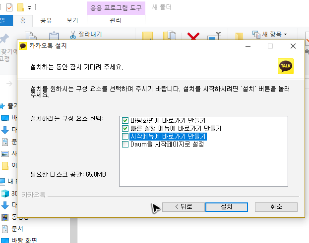The height and width of the screenshot is (243, 309).
Task: Click the properties checkmark icon in quick access toolbar
Action: tap(9, 8)
